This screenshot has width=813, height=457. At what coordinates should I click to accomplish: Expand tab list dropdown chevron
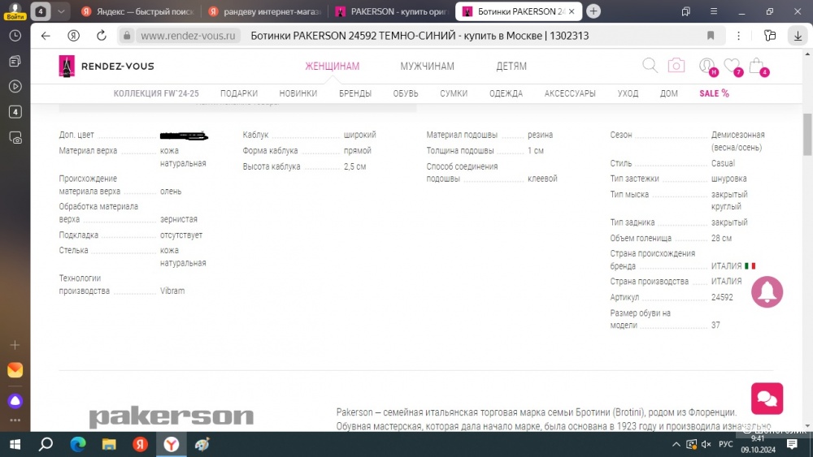coord(61,11)
